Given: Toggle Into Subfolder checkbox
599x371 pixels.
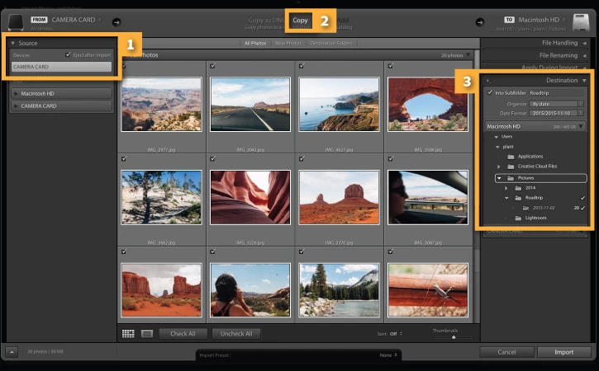Looking at the screenshot, I should pos(490,92).
